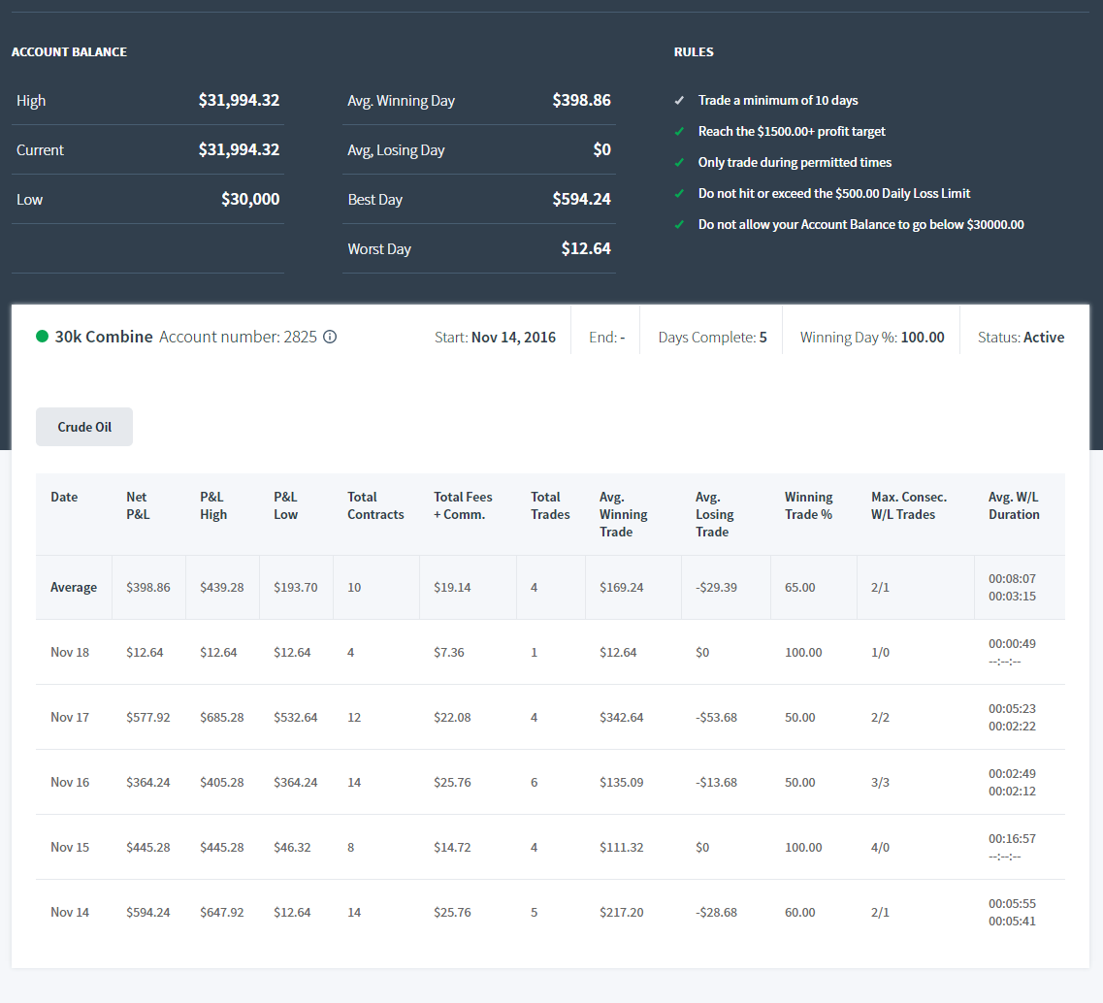The width and height of the screenshot is (1103, 1003).
Task: Click the $685.28 P&L High value
Action: (x=221, y=718)
